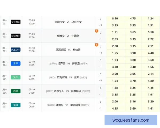Open team 里奥阿维

(x=75, y=105)
